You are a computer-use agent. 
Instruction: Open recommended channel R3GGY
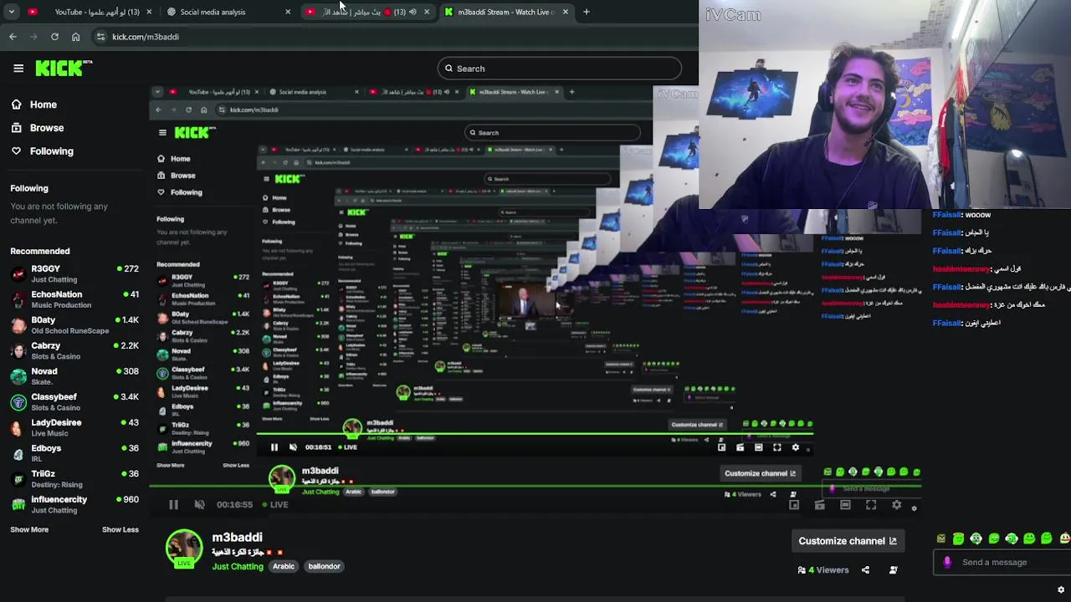point(74,273)
